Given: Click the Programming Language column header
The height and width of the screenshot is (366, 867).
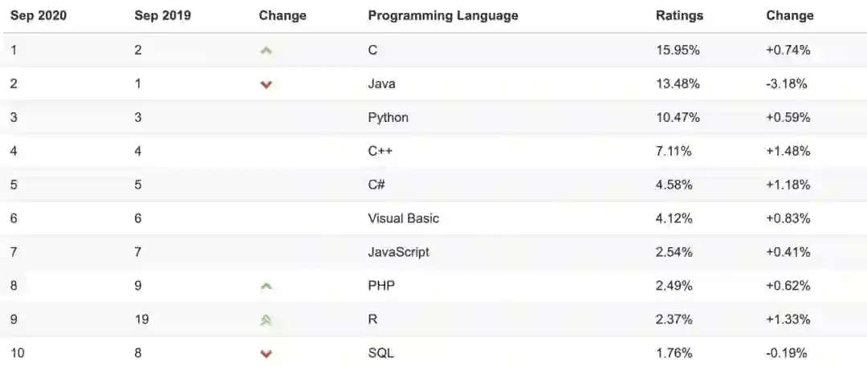Looking at the screenshot, I should coord(442,15).
